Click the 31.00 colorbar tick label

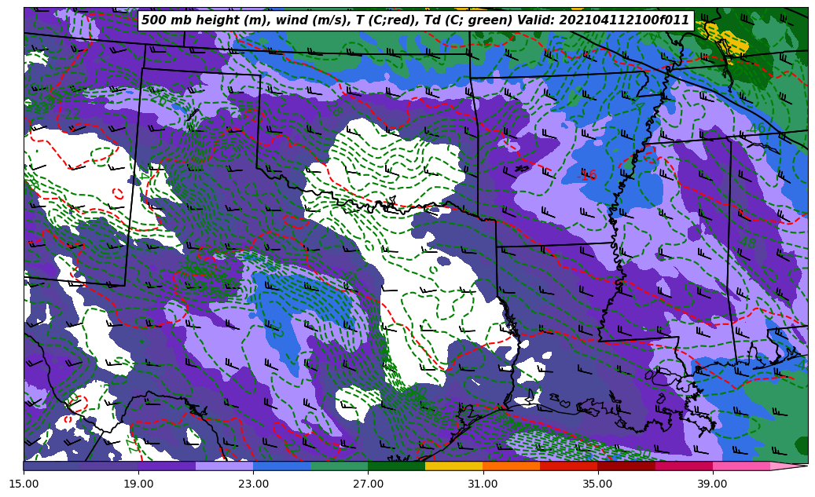coord(483,484)
